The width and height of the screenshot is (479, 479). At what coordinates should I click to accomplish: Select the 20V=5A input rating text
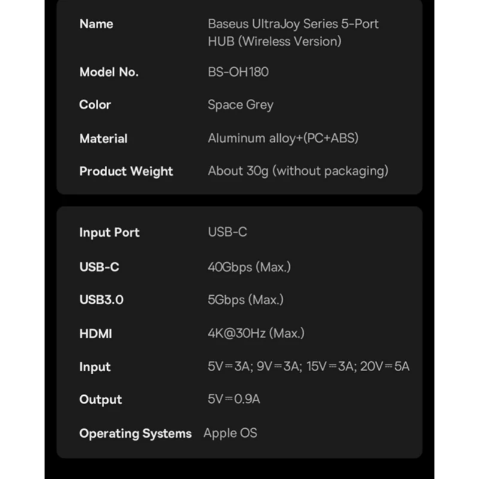coord(384,366)
